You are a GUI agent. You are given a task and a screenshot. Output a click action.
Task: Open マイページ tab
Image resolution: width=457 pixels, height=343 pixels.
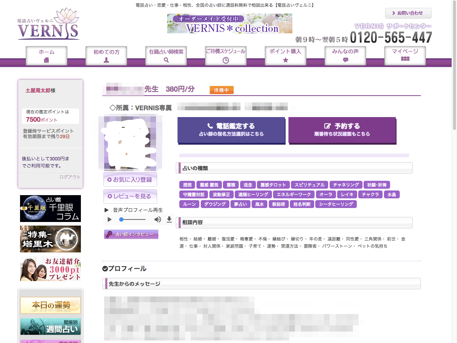point(405,56)
